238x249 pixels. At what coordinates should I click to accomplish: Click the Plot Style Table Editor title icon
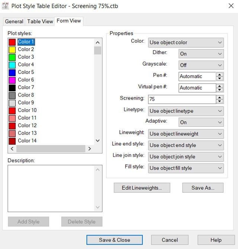pos(5,6)
